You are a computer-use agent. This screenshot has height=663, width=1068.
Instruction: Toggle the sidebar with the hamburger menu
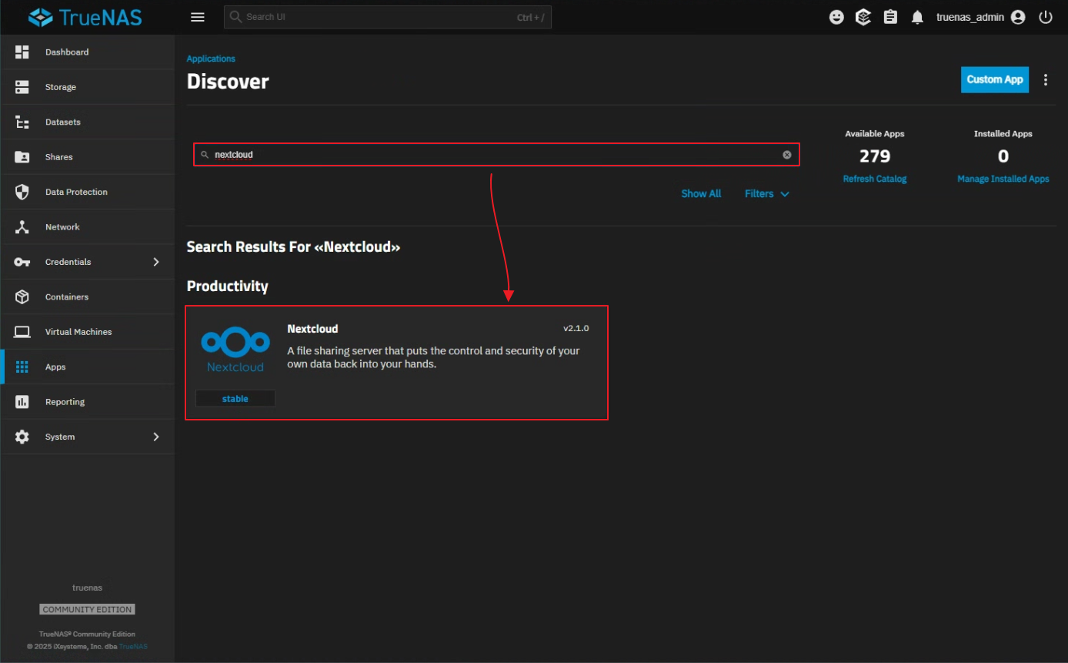(x=198, y=17)
